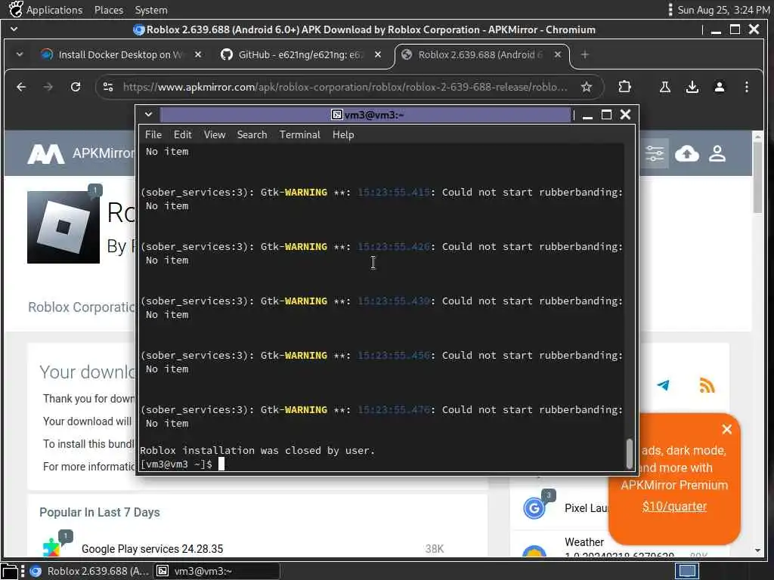
Task: Click the Roblox app thumbnail
Action: tap(63, 227)
